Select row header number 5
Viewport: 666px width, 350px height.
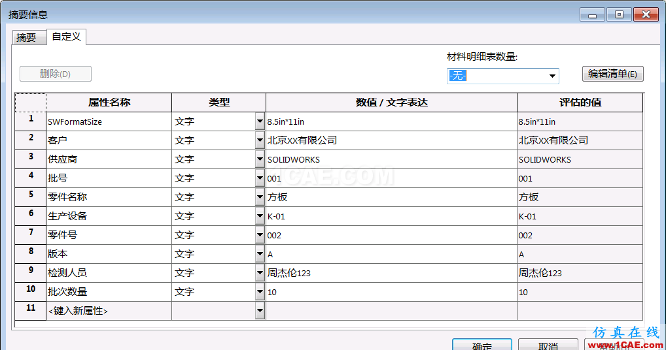click(x=31, y=197)
